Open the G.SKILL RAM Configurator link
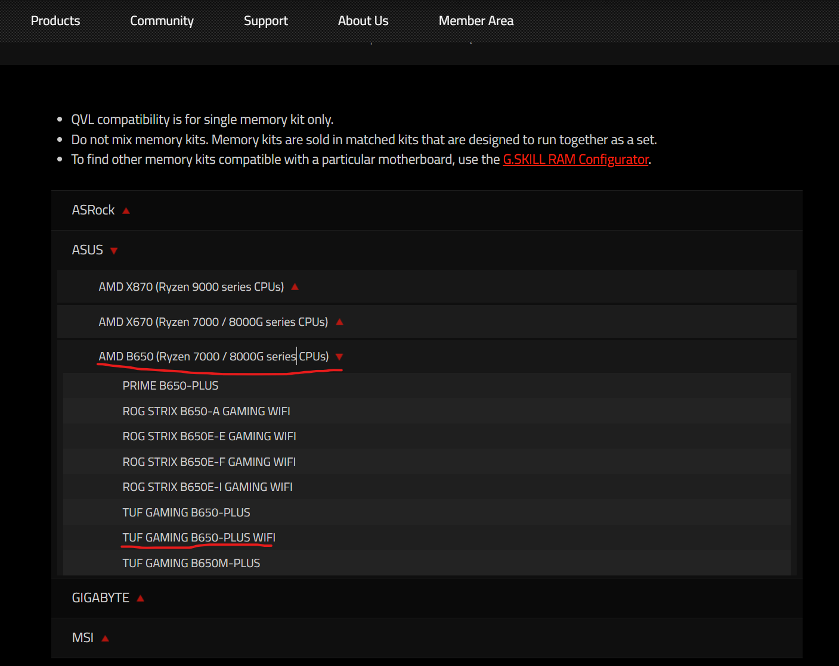The image size is (839, 666). tap(575, 160)
